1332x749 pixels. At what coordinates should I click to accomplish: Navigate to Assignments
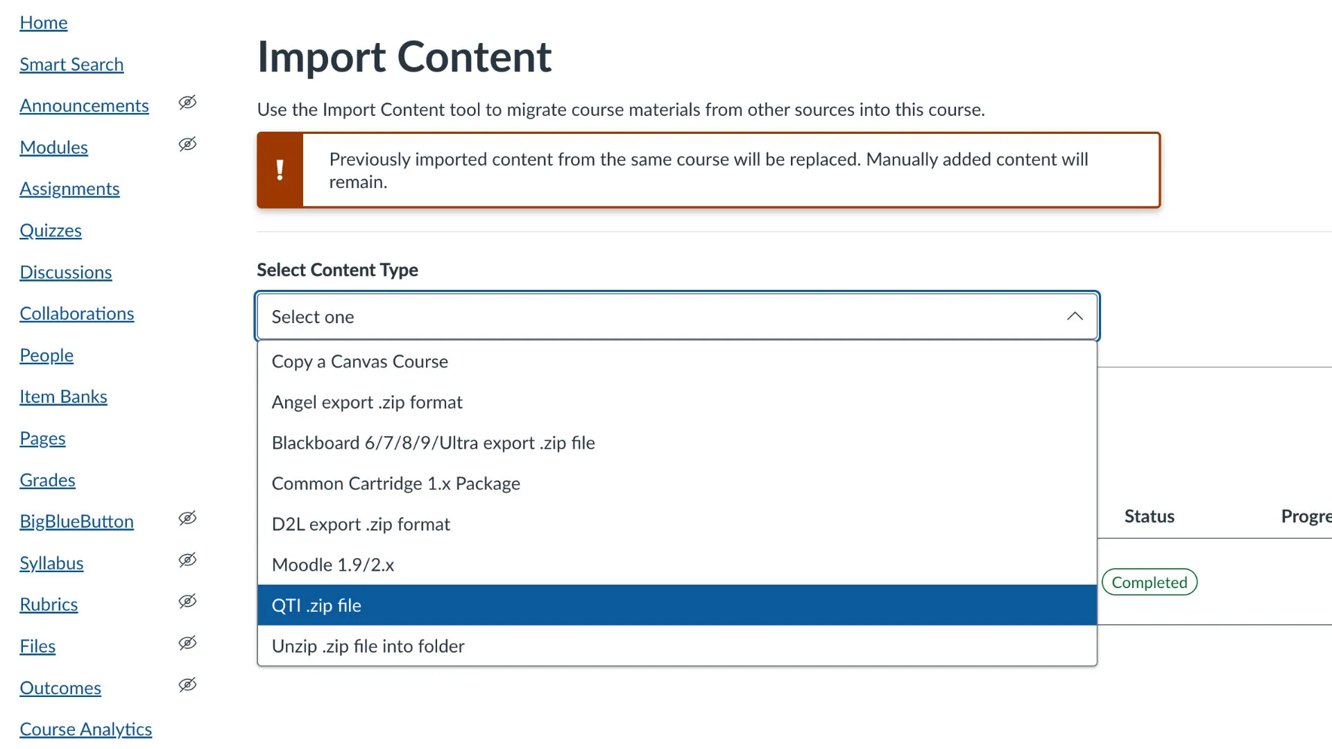click(x=69, y=189)
